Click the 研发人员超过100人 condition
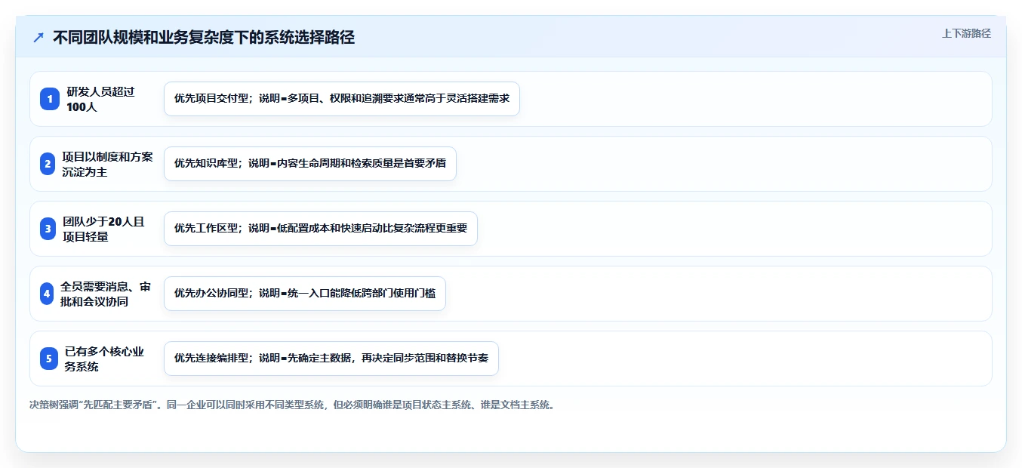 tap(100, 99)
